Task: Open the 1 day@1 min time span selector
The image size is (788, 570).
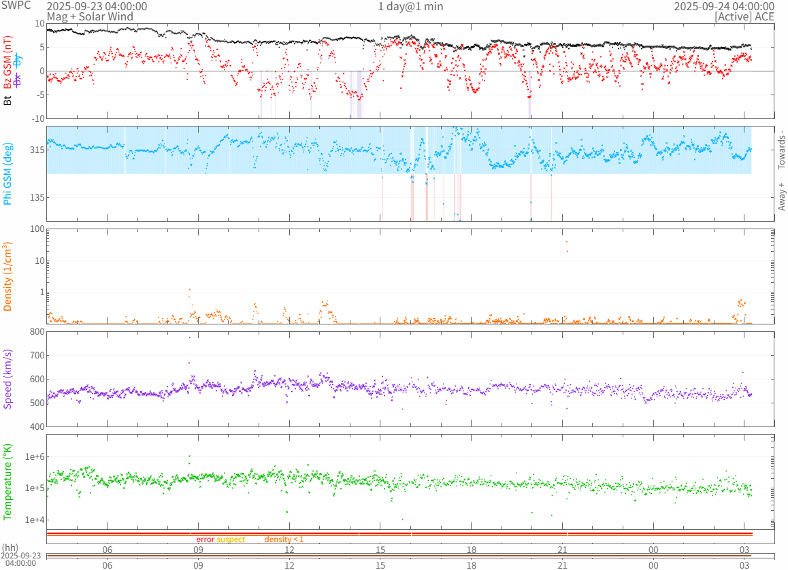Action: coord(410,6)
